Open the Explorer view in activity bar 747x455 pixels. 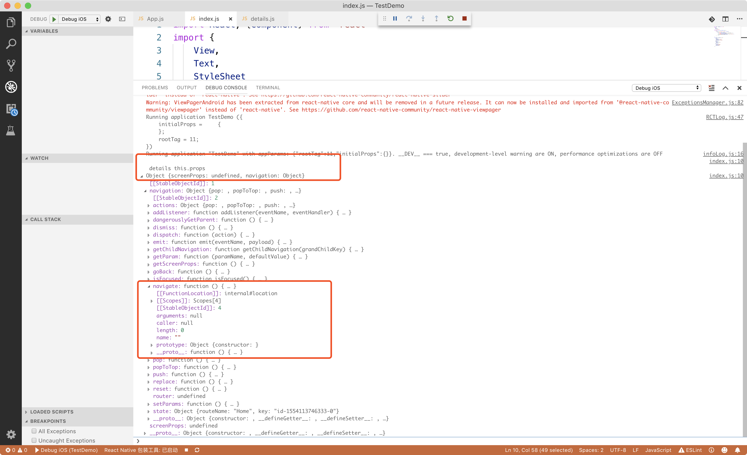(x=11, y=22)
